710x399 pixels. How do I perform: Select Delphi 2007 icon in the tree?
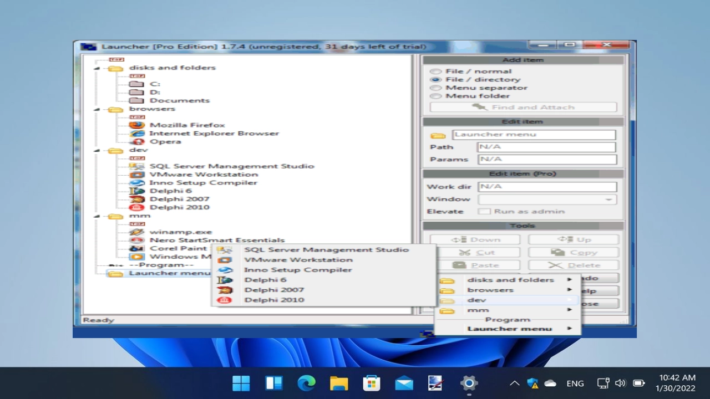136,199
